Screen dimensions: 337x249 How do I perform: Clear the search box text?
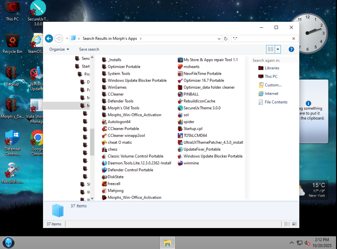pos(294,39)
